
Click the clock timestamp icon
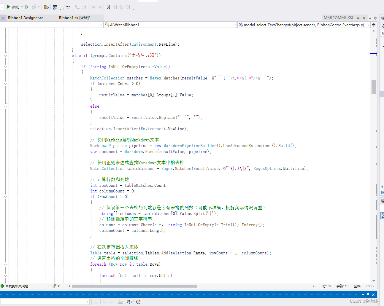(x=138, y=302)
